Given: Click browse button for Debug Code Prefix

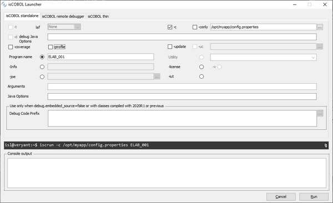Looking at the screenshot, I should [x=320, y=113].
